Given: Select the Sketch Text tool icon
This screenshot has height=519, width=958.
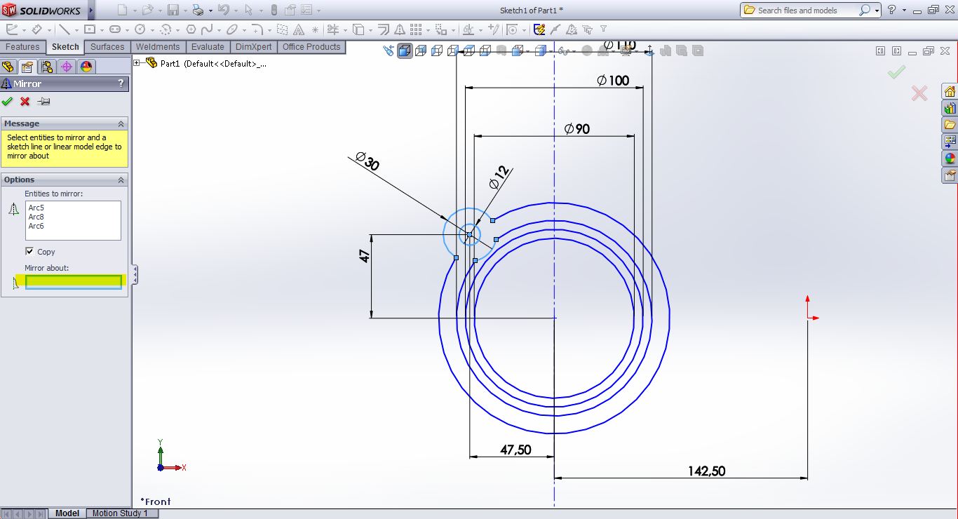Looking at the screenshot, I should tap(299, 29).
